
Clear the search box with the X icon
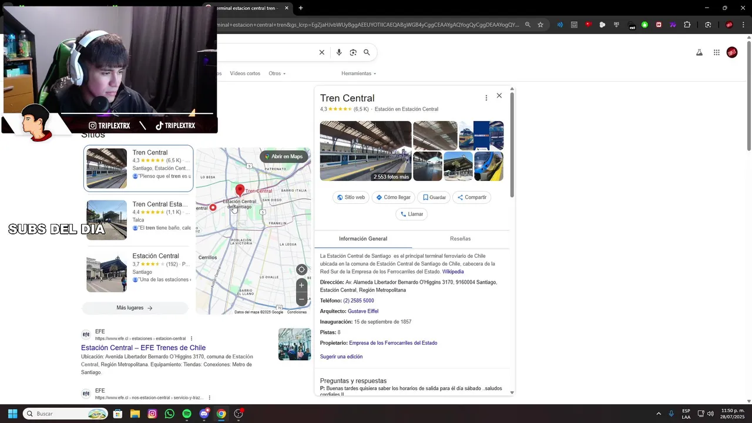point(321,52)
